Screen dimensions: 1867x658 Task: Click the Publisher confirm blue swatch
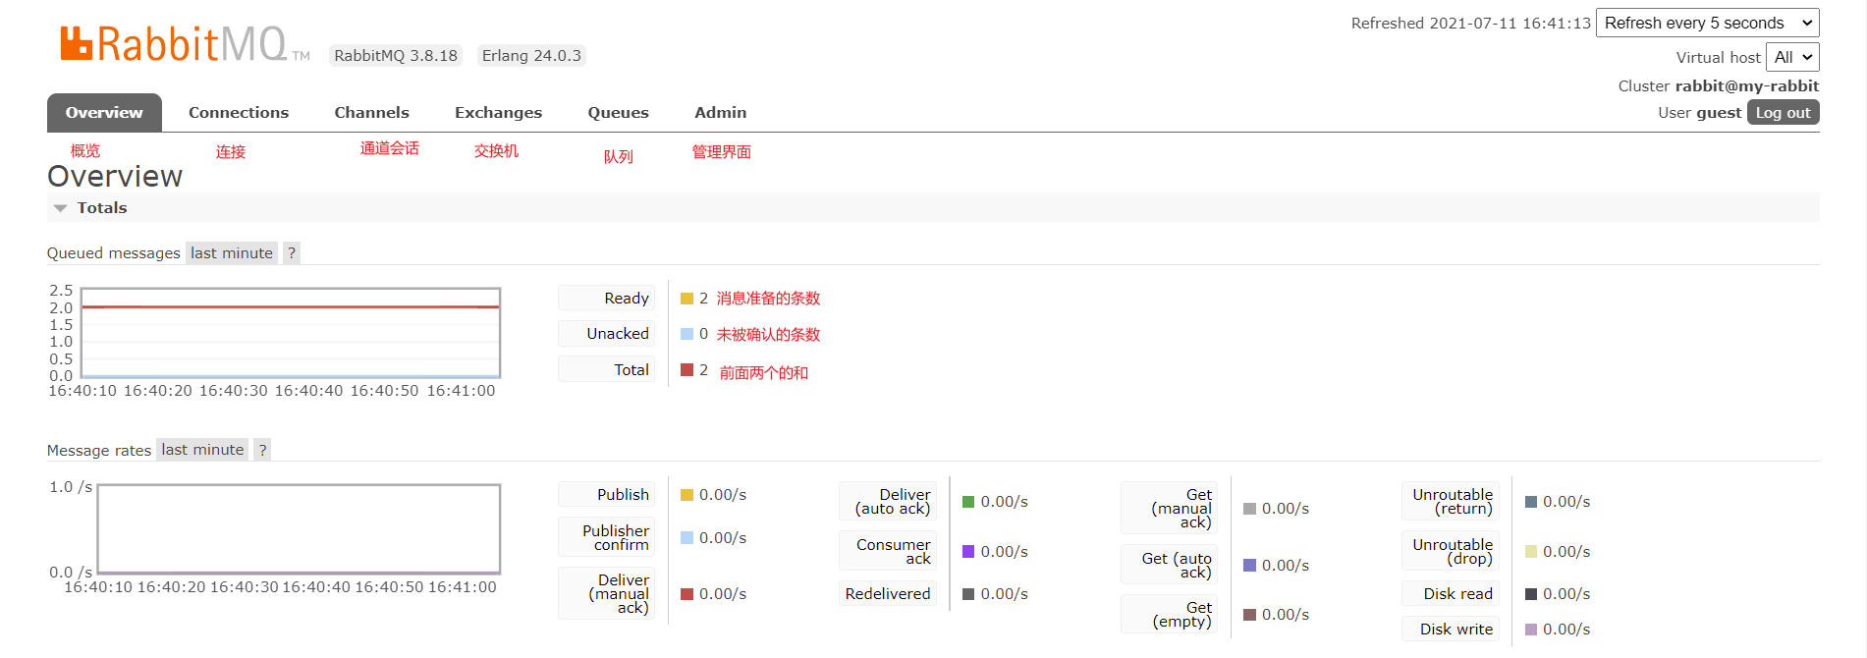pyautogui.click(x=686, y=538)
